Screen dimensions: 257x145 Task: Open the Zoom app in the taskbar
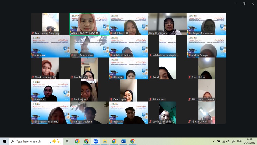tap(96, 141)
